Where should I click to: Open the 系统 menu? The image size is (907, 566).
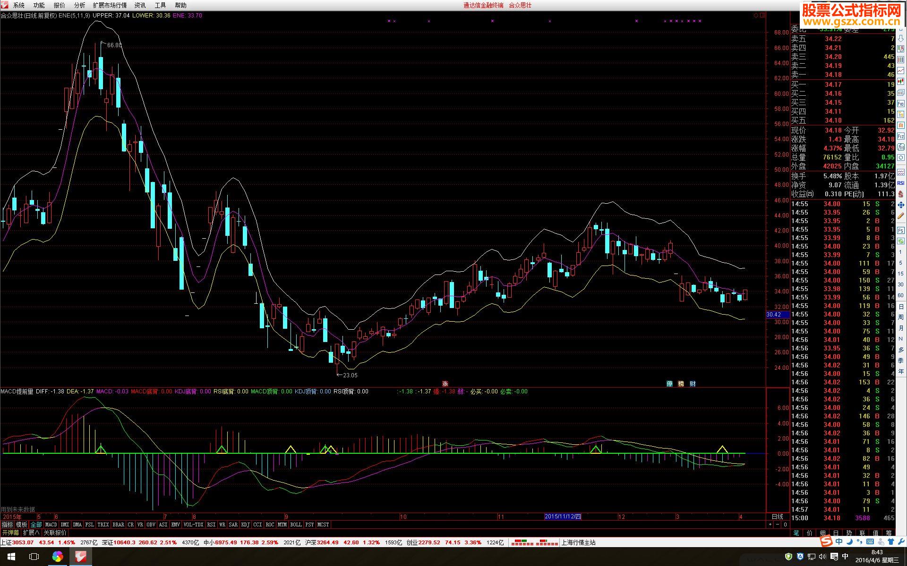tap(19, 5)
